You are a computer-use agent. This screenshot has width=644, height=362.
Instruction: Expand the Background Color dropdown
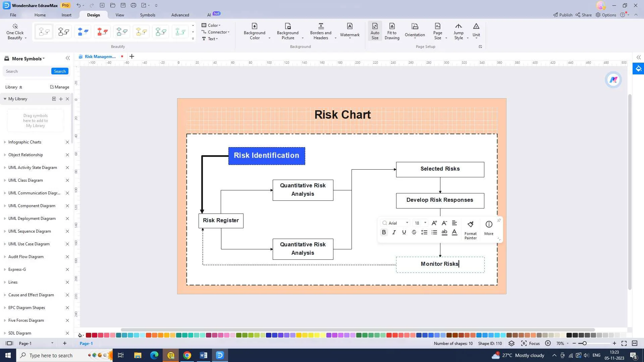tap(269, 39)
